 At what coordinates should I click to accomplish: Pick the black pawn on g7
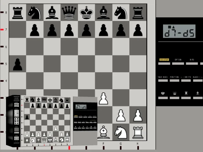coord(121,30)
